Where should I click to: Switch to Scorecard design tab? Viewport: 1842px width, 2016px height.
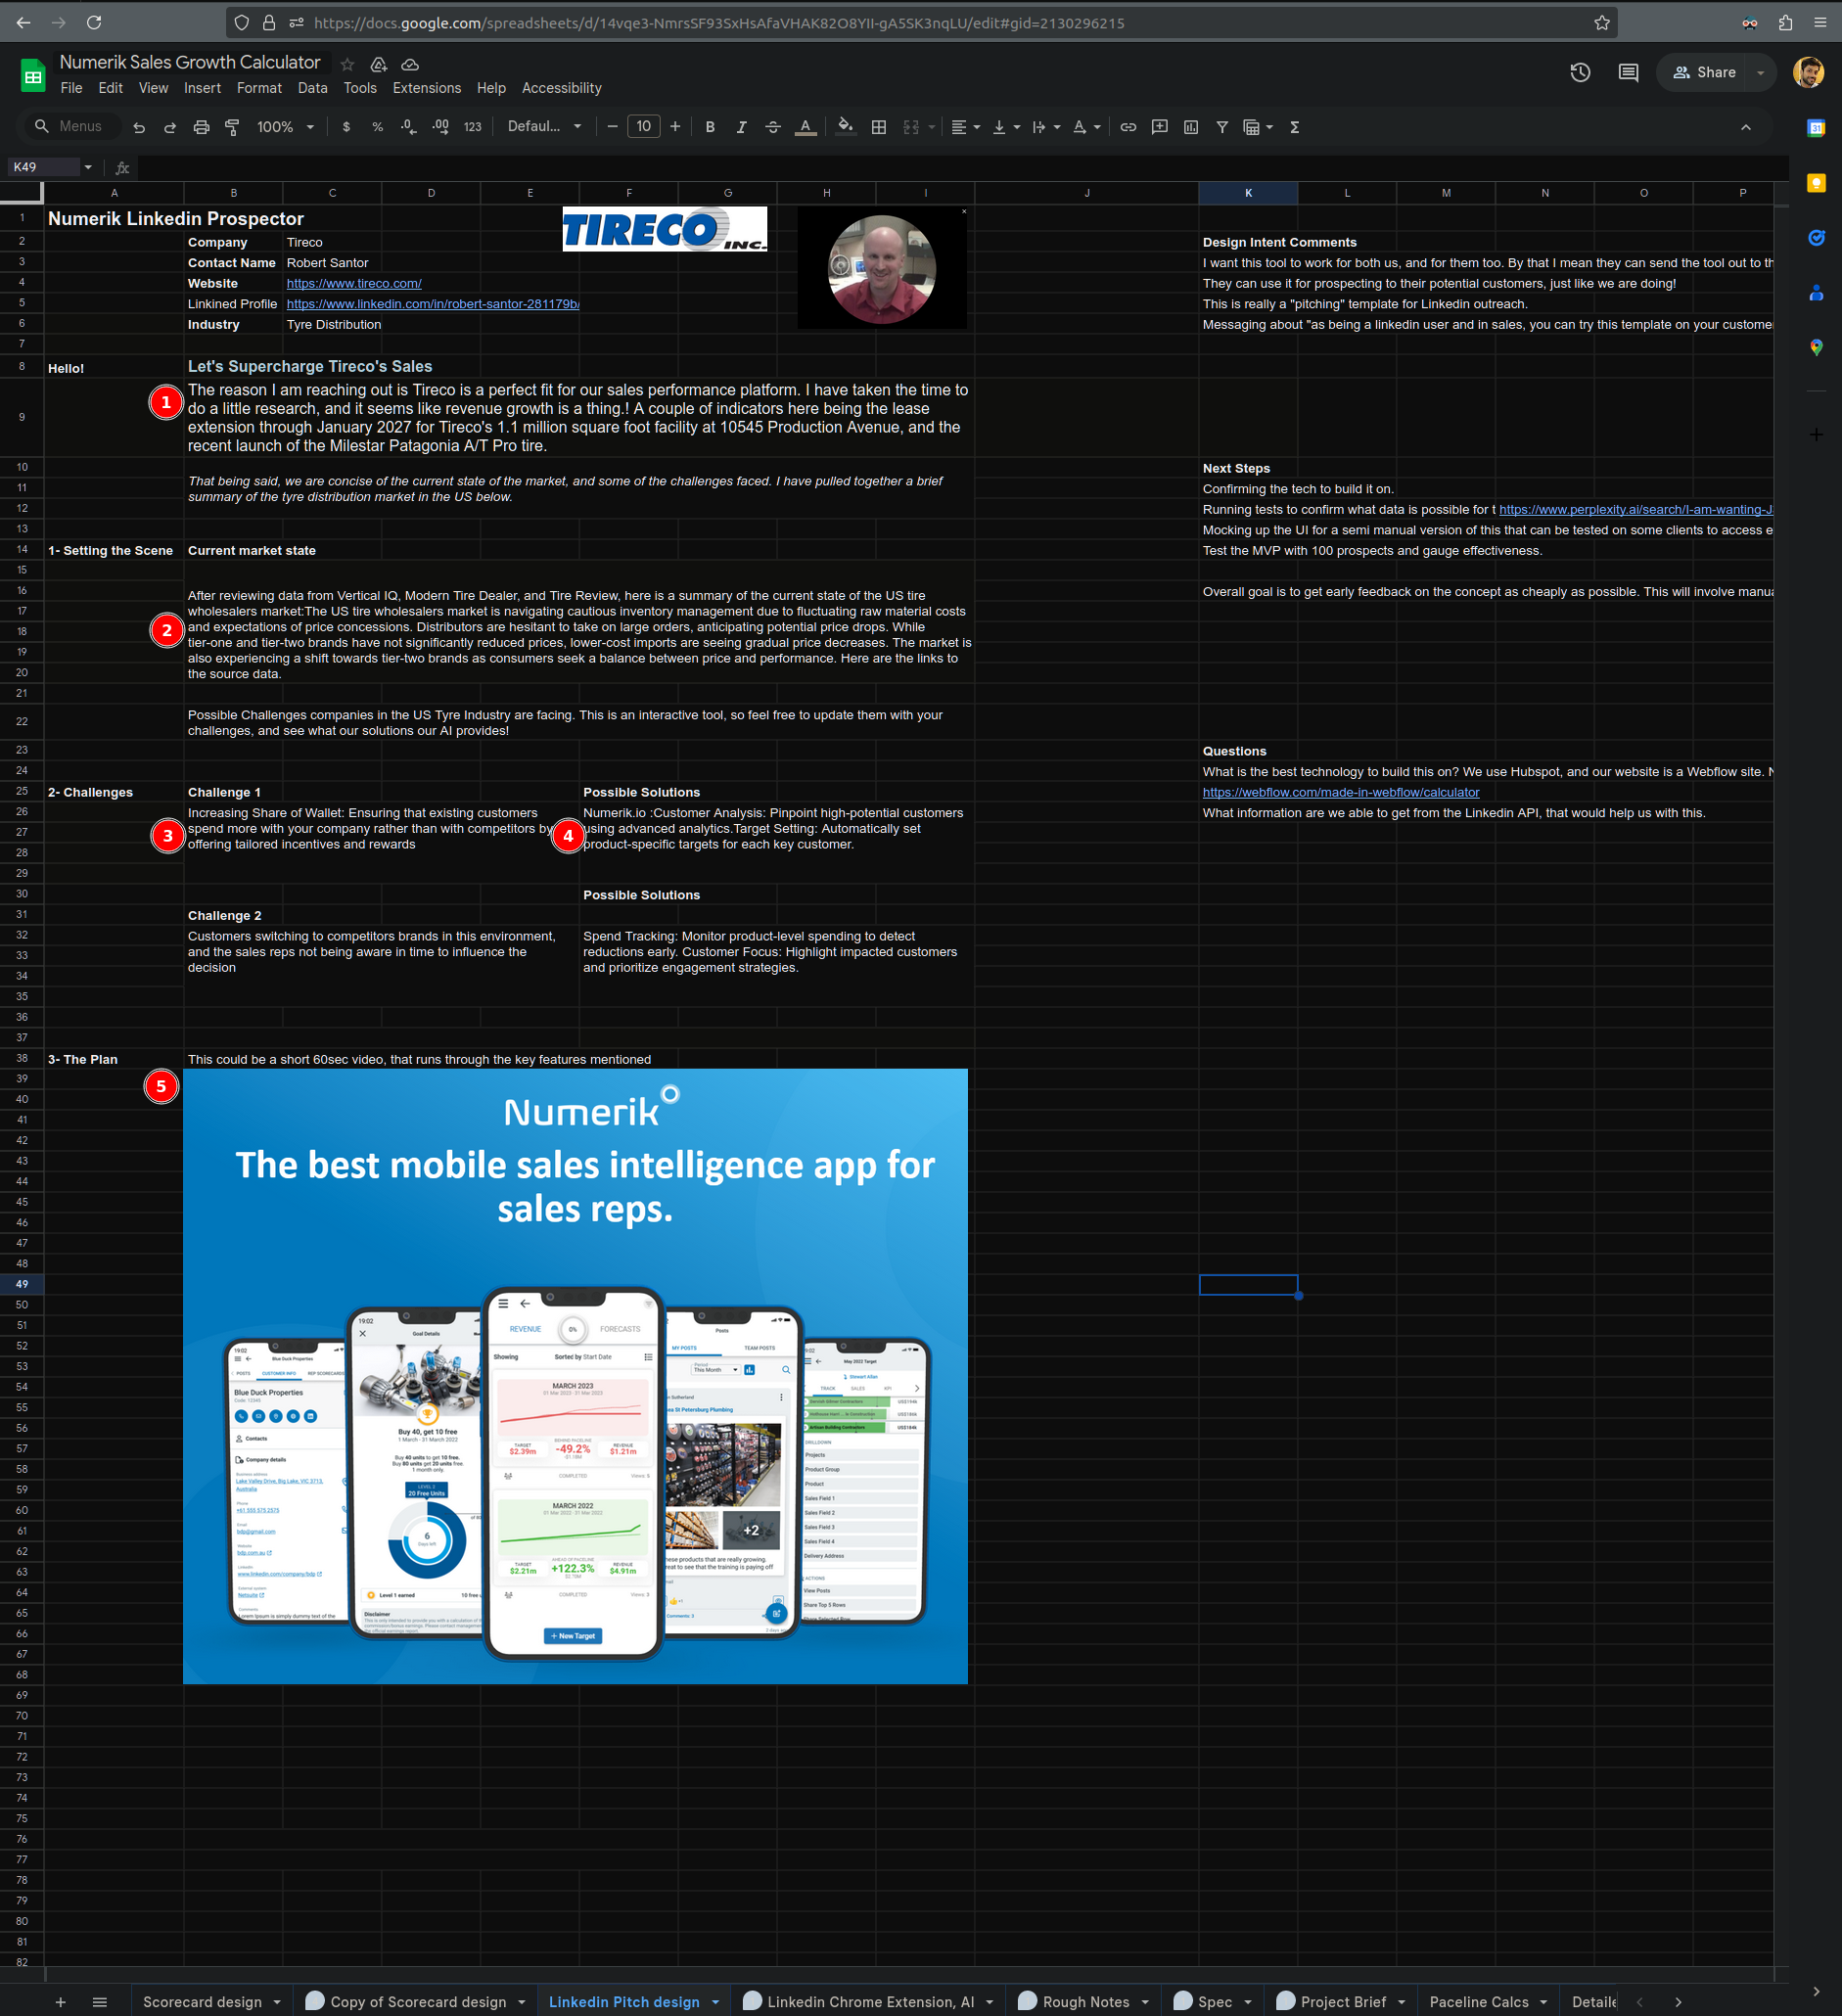(x=202, y=2001)
